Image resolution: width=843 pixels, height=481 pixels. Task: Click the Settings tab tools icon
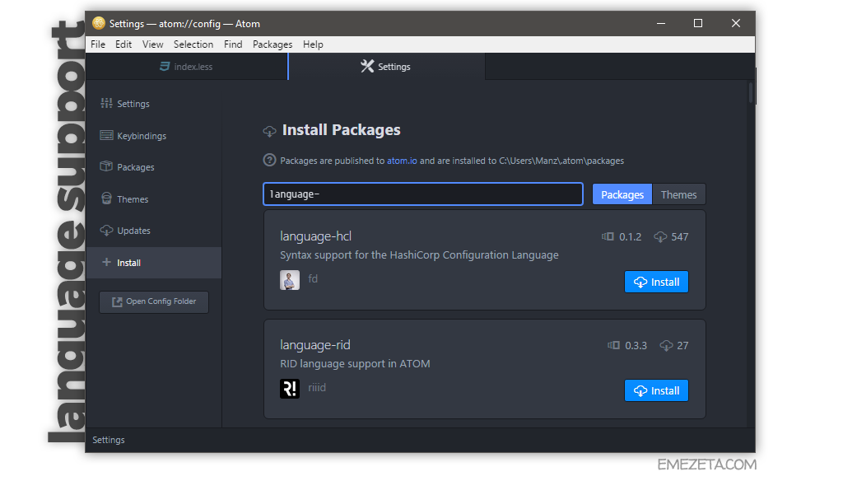[x=367, y=66]
